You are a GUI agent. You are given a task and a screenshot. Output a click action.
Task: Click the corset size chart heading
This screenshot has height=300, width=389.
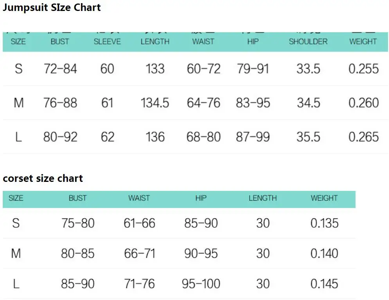43,179
